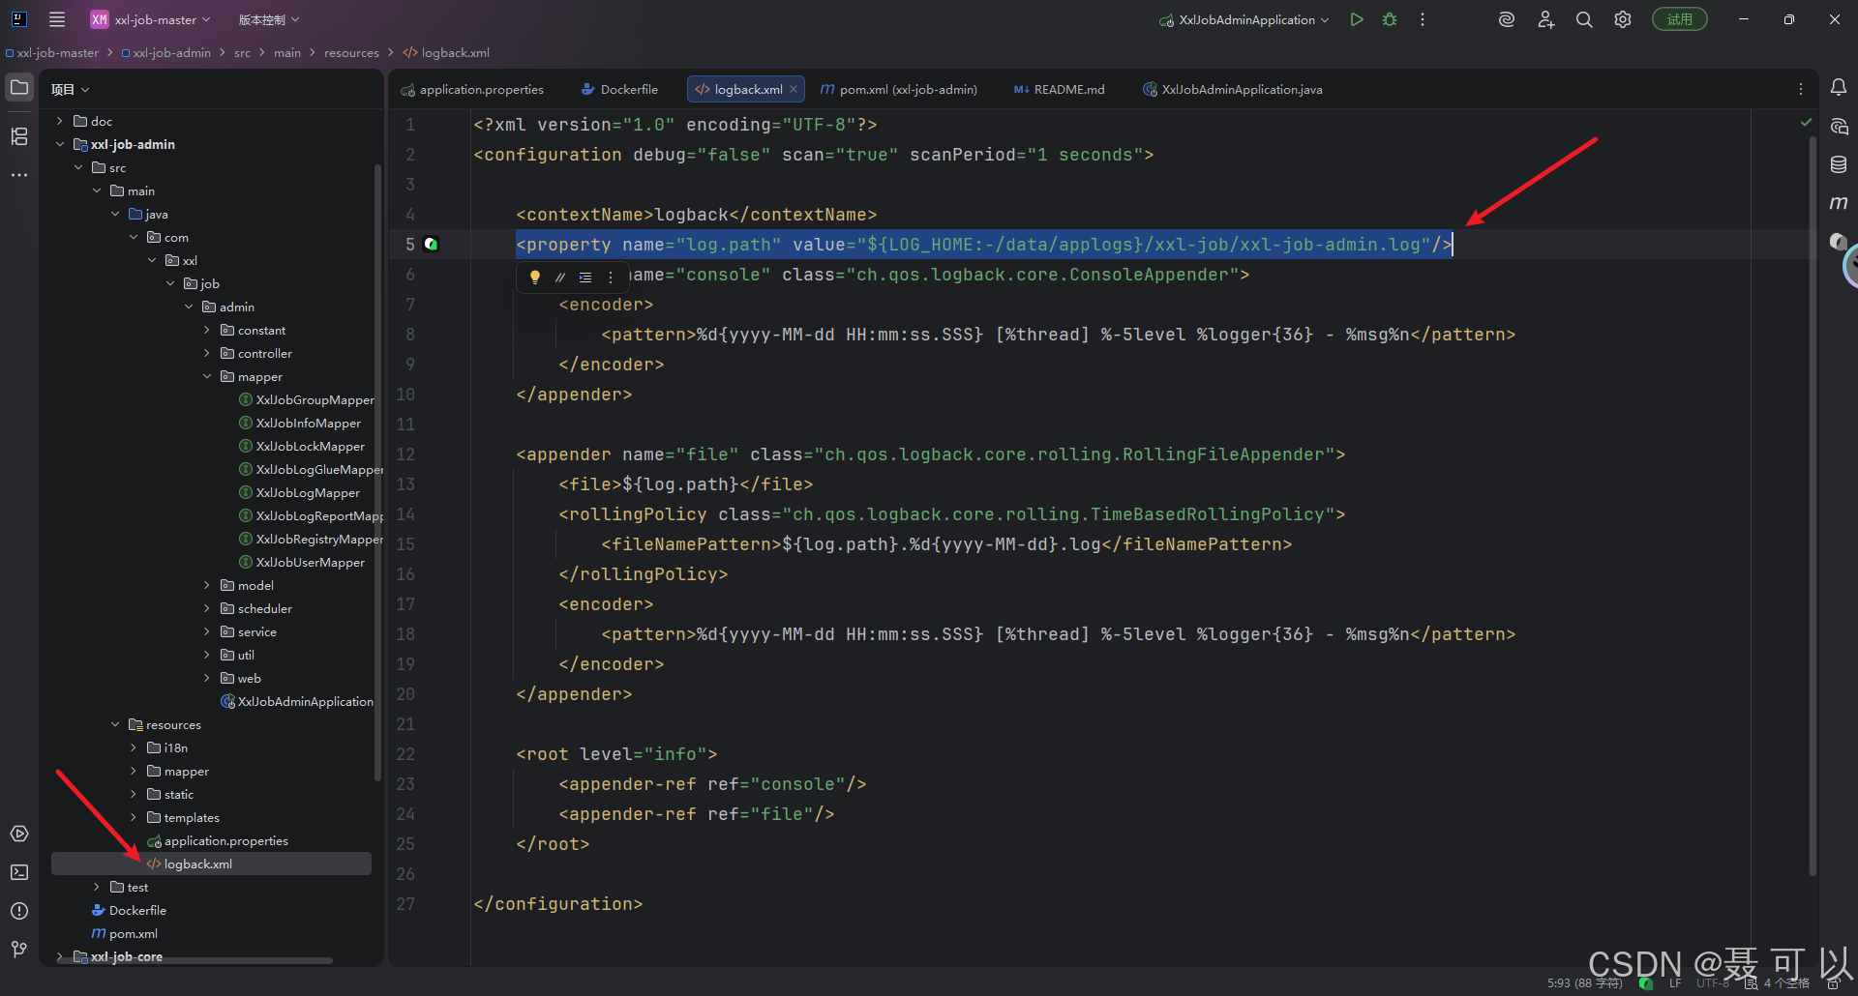Switch to pom.xml (xxl-job-admin) tab
This screenshot has height=996, width=1858.
coord(899,89)
